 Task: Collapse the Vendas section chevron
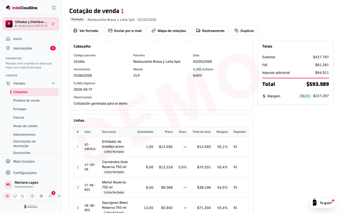click(53, 83)
